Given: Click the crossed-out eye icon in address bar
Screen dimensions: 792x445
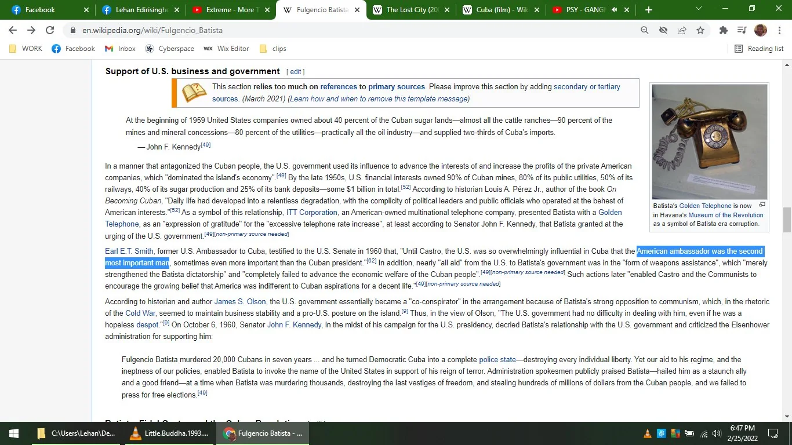Looking at the screenshot, I should [x=663, y=30].
